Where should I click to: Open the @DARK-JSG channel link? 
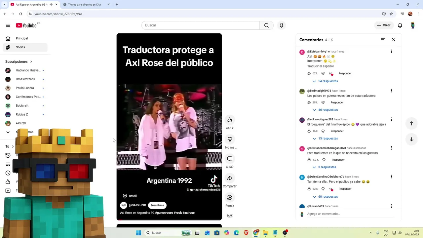(137, 205)
